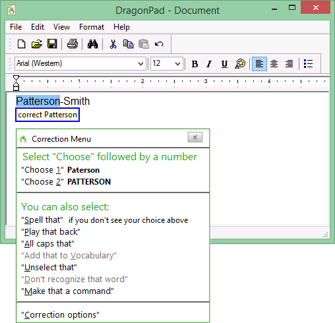Select "Unselect that" option

[x=49, y=268]
